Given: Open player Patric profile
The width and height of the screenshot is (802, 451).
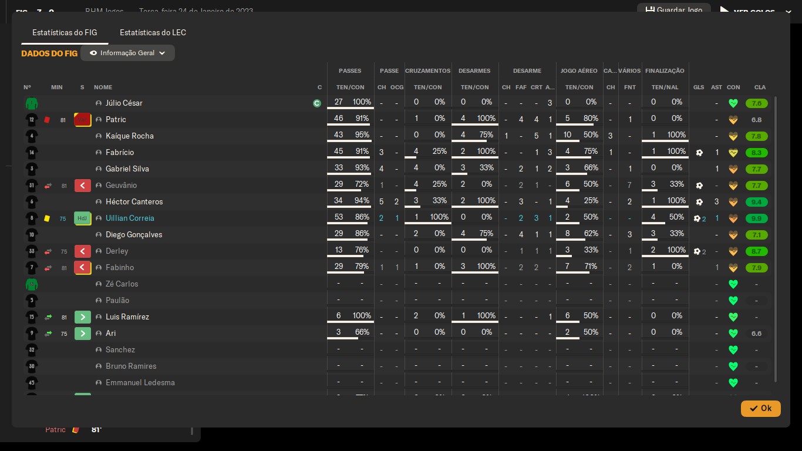Looking at the screenshot, I should [116, 119].
